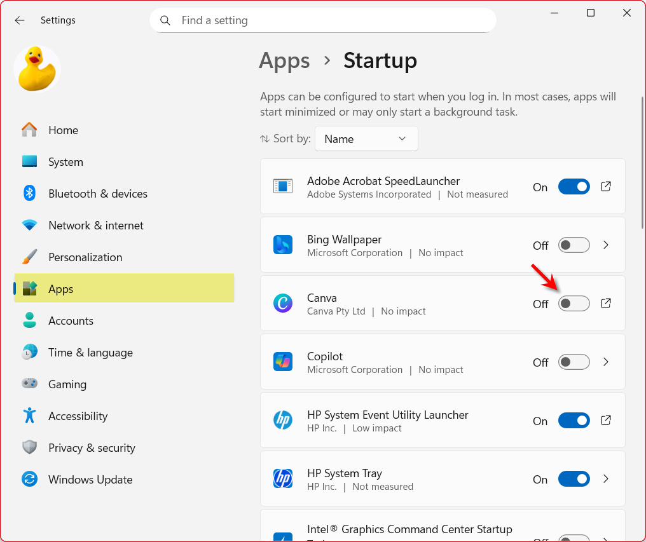Open Canva external link icon

[x=605, y=304]
